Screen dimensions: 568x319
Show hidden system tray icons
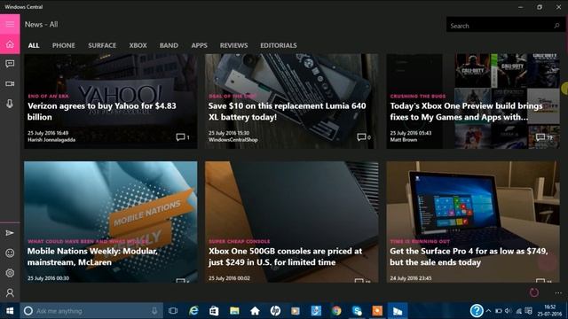pos(488,311)
